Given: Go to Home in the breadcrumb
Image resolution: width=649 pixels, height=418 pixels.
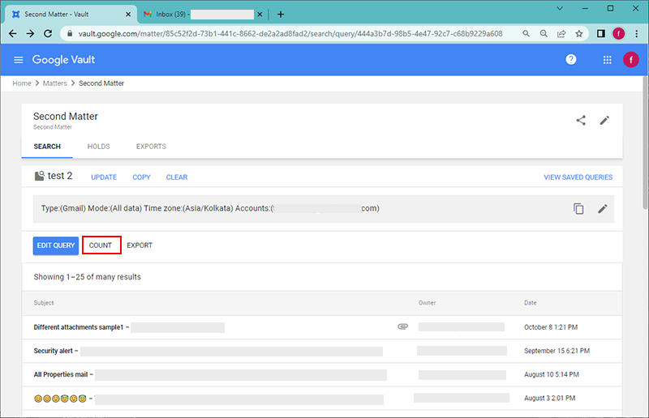Looking at the screenshot, I should pyautogui.click(x=22, y=83).
